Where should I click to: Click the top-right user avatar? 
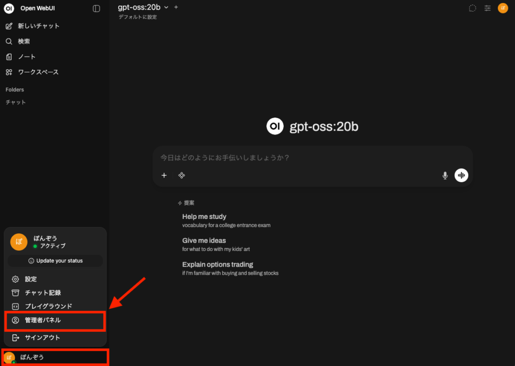502,8
